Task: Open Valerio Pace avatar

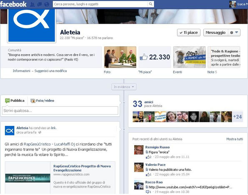Action: (139, 167)
